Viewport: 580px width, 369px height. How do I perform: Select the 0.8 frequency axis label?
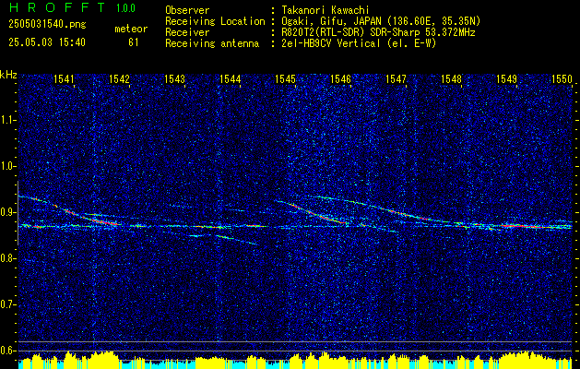8,258
